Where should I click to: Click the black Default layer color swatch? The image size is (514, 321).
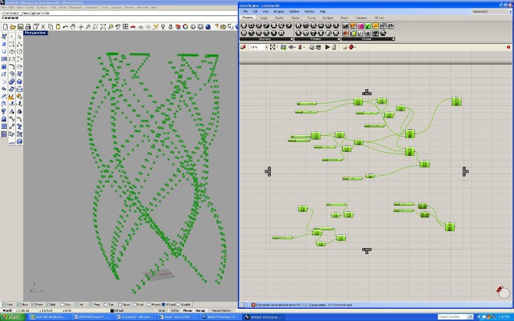112,311
